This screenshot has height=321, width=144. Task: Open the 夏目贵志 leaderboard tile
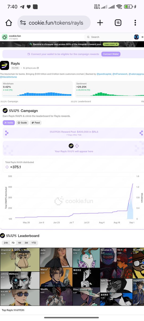click(x=116, y=299)
